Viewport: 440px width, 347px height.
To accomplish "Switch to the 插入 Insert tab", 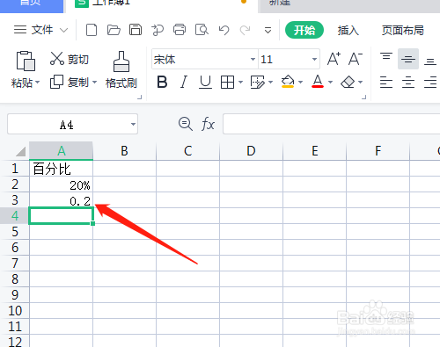I will 348,30.
